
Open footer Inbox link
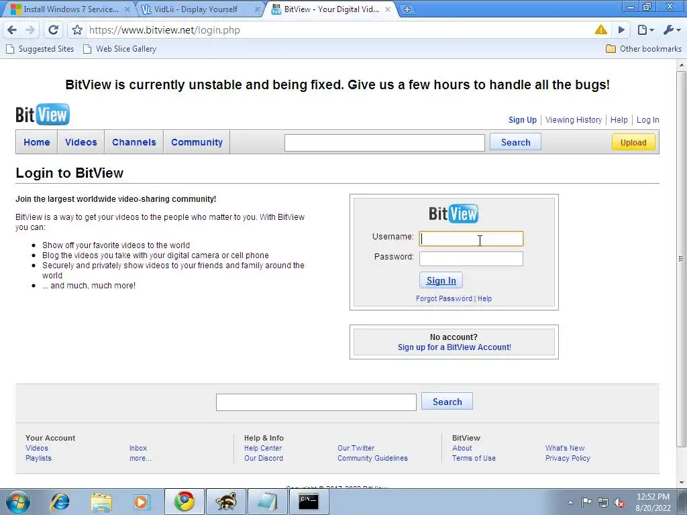click(138, 448)
